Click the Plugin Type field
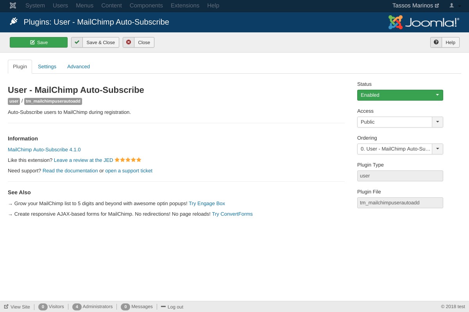The height and width of the screenshot is (312, 469). (x=400, y=176)
